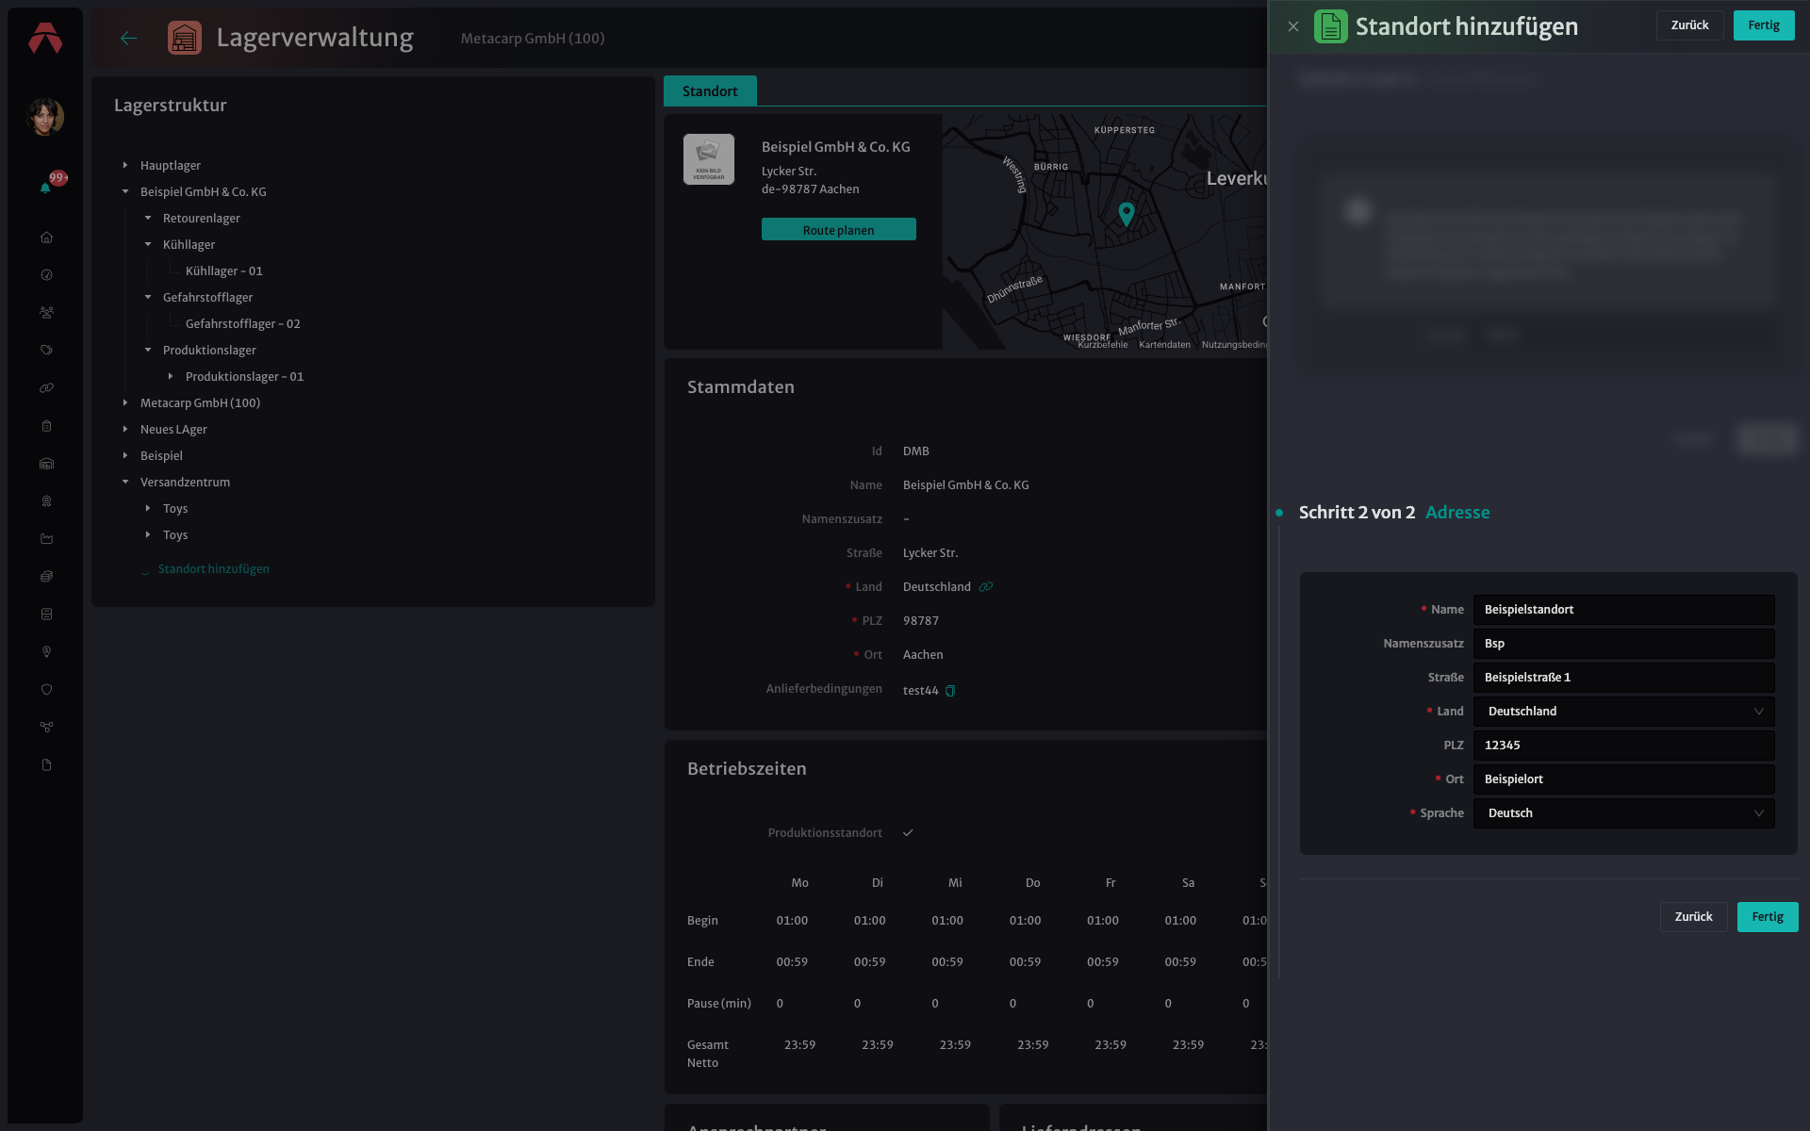Open the coins stack icon in sidebar
The image size is (1810, 1131).
46,577
